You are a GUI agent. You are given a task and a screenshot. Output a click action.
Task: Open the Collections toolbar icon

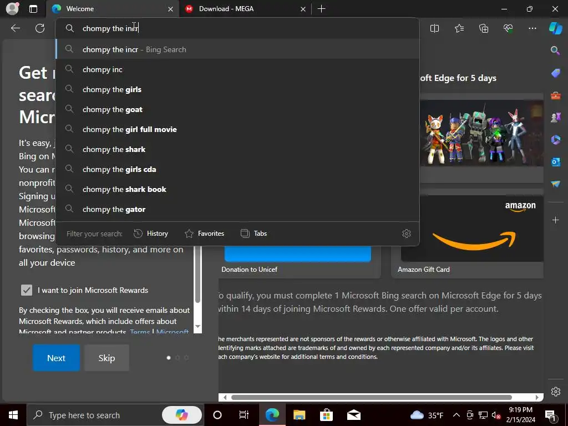(x=484, y=28)
